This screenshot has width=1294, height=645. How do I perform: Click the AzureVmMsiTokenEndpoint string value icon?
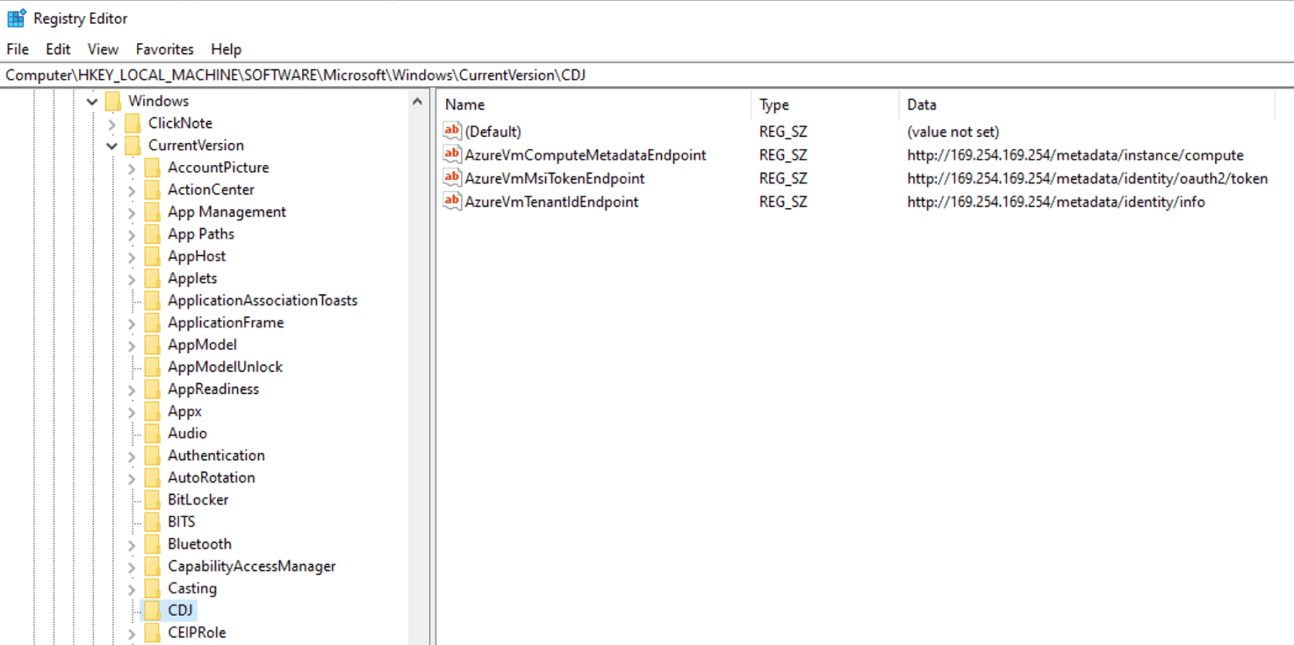(x=452, y=178)
